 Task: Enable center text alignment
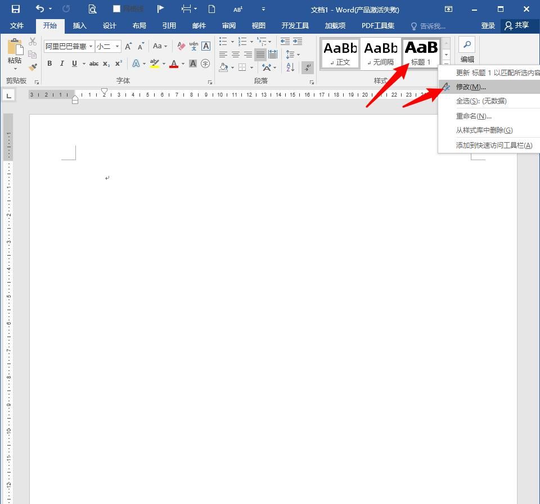(x=235, y=54)
